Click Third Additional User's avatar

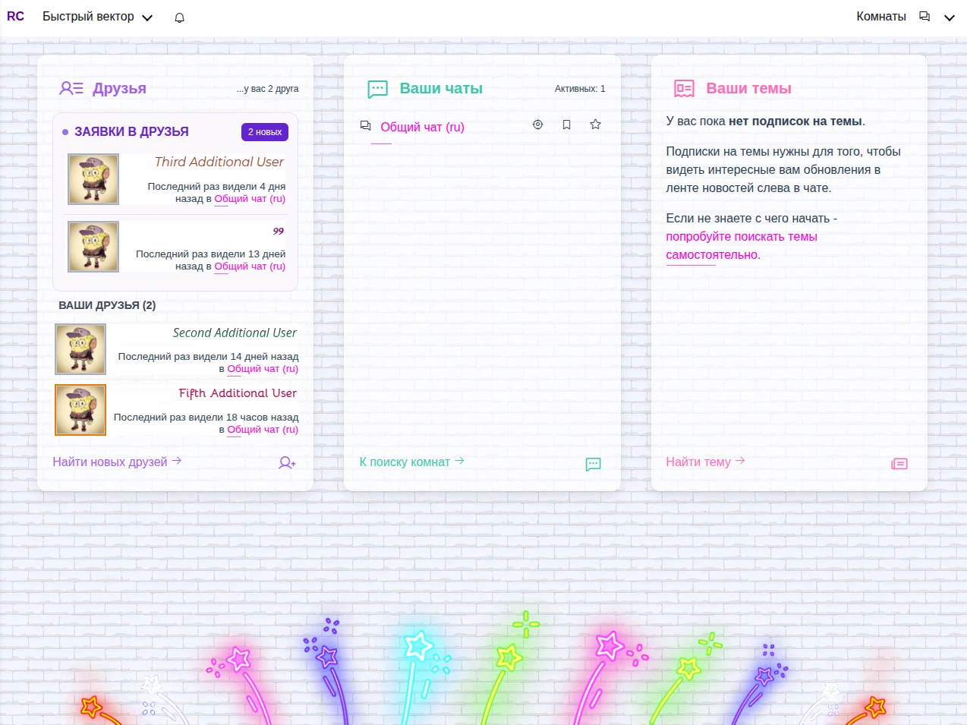[x=93, y=179]
